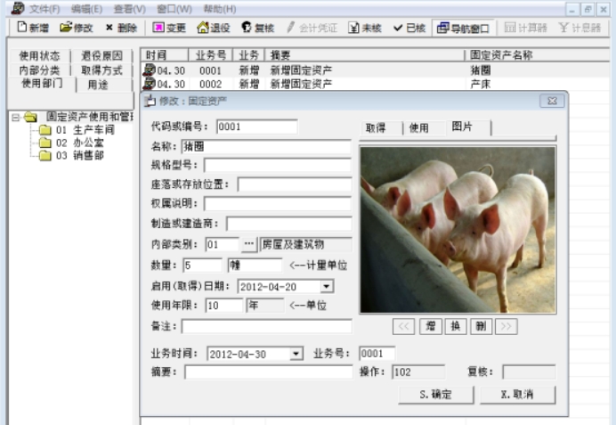The width and height of the screenshot is (616, 425).
Task: Select the 02 办公室 folder
Action: pos(71,143)
